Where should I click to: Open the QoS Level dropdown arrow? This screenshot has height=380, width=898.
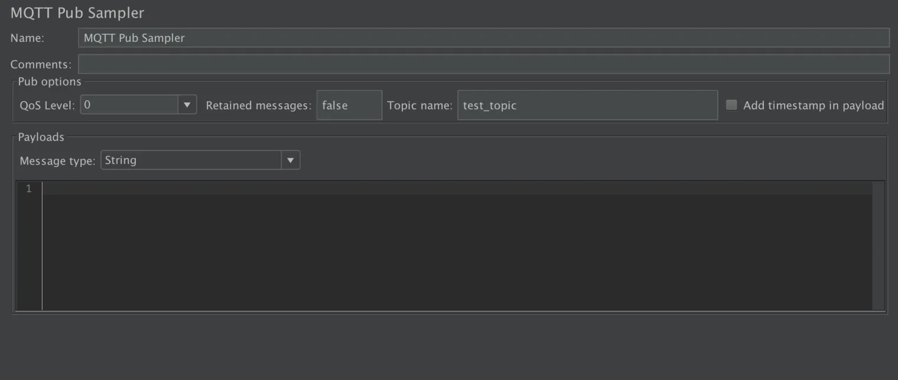[x=187, y=105]
